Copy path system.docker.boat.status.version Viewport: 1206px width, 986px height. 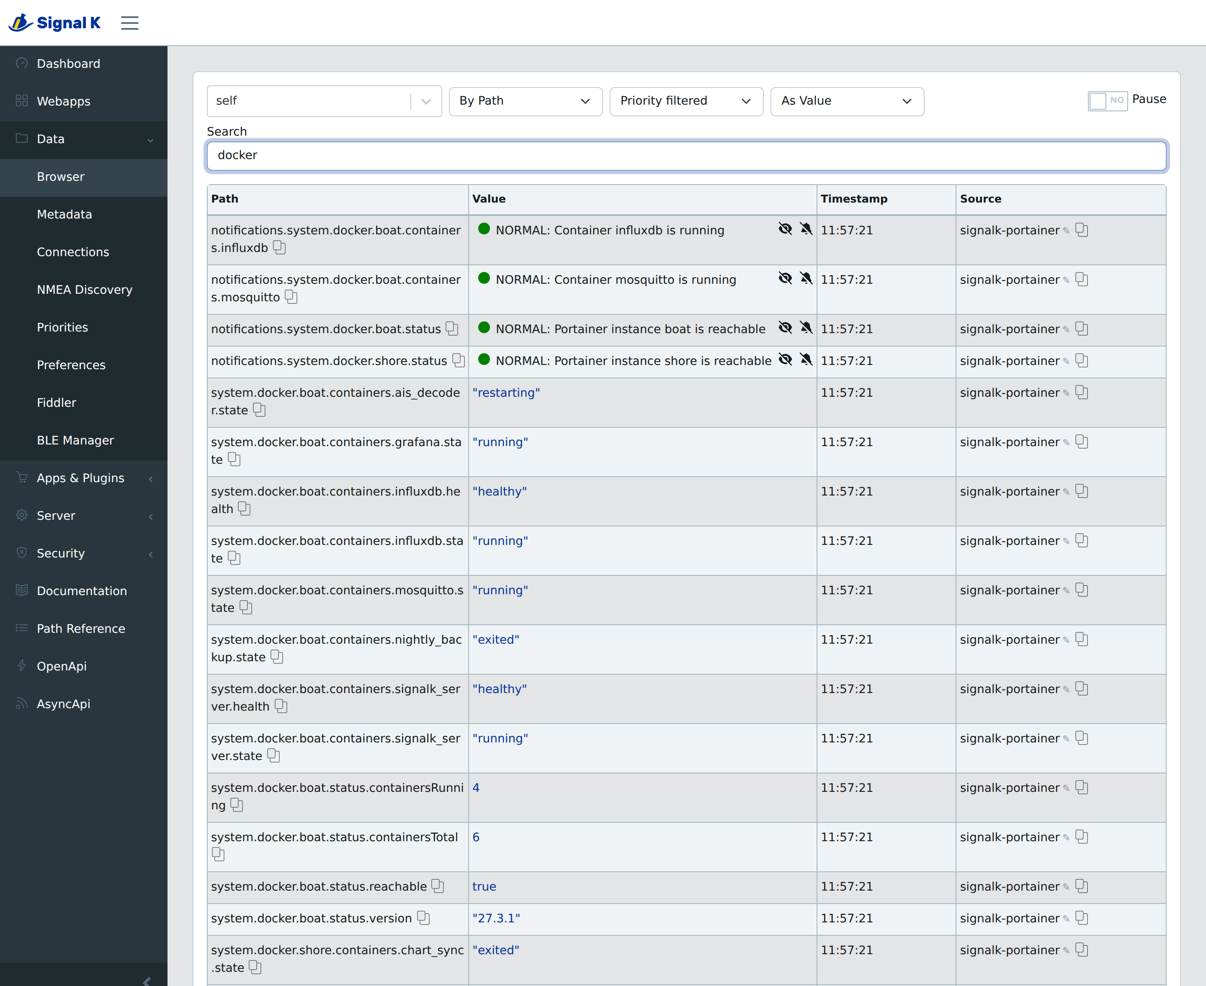coord(423,918)
